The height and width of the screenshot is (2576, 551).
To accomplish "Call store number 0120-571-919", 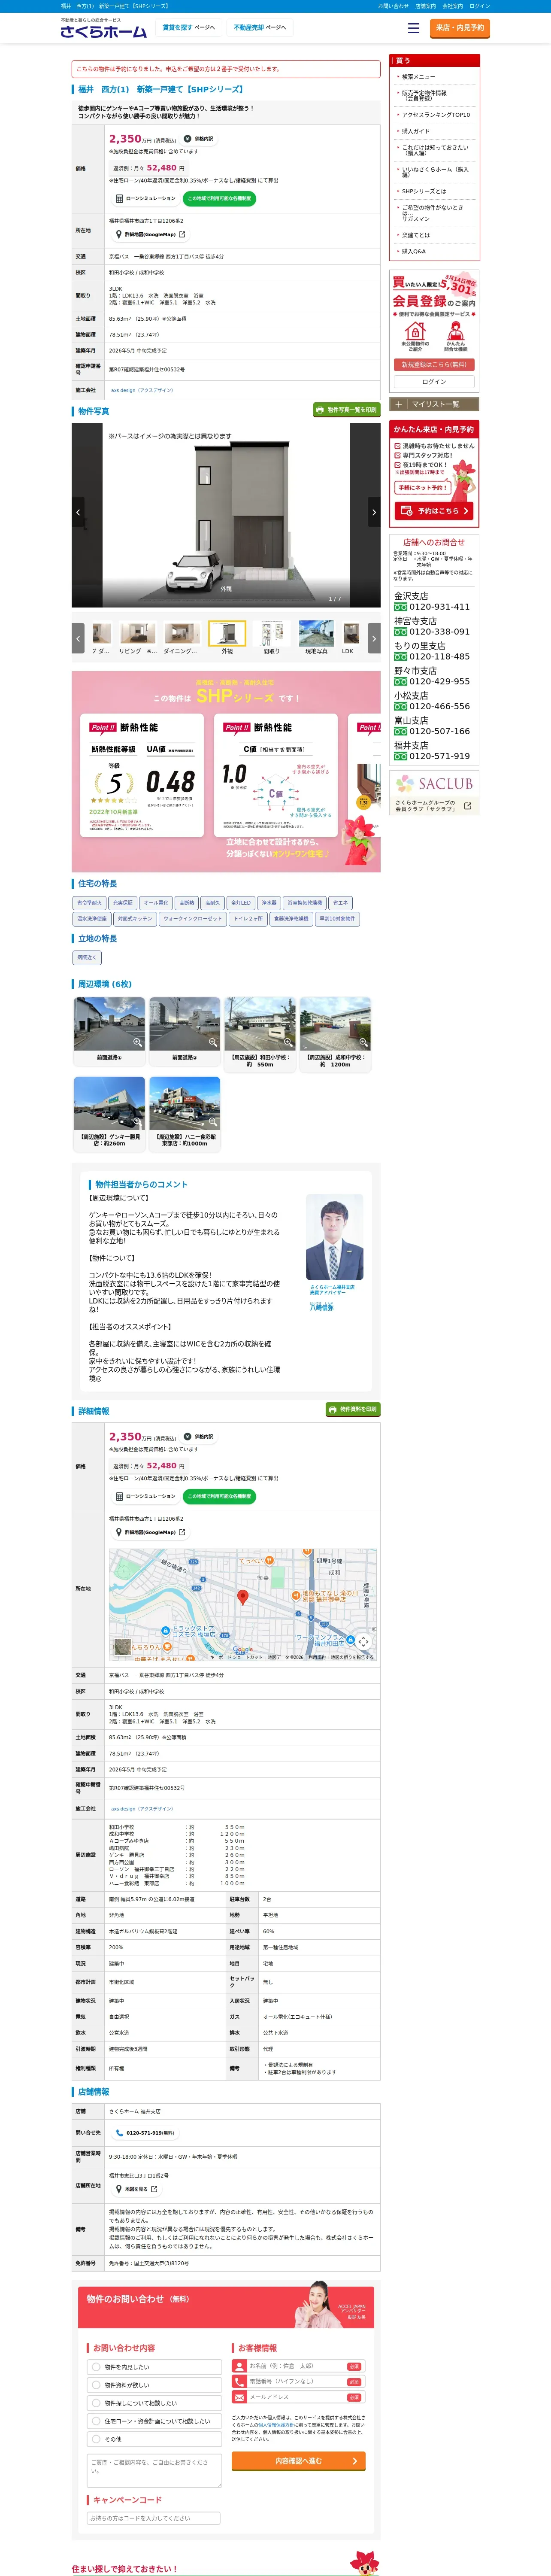I will [x=144, y=2133].
